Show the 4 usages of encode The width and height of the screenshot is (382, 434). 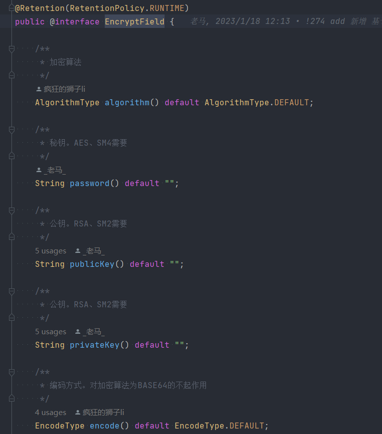51,413
